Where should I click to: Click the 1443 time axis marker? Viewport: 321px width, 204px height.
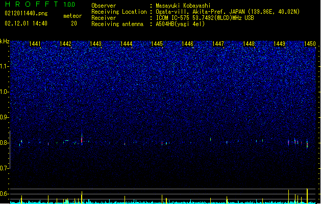pos(96,44)
